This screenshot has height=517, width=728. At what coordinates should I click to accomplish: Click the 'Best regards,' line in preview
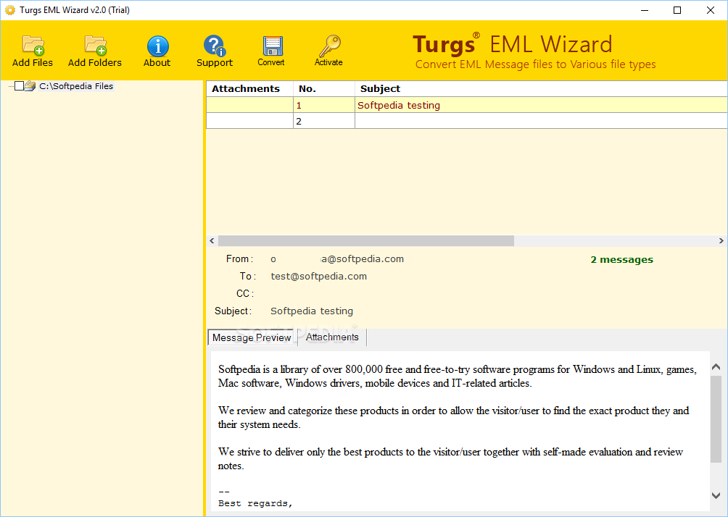coord(255,503)
